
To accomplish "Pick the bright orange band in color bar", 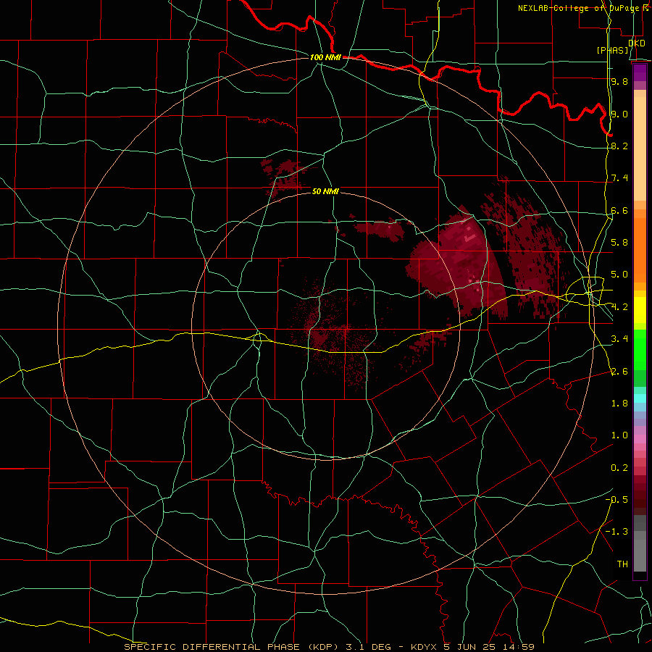I will tap(640, 249).
